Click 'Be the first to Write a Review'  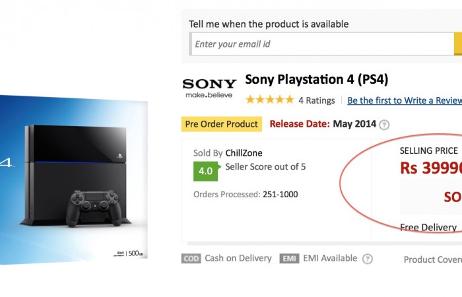coord(404,101)
